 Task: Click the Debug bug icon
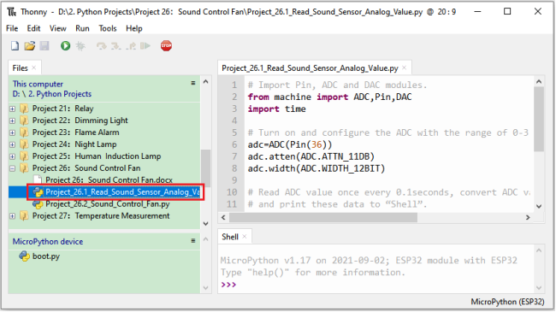[x=80, y=46]
